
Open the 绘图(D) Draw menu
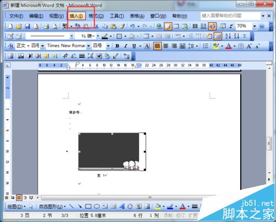click(16, 207)
